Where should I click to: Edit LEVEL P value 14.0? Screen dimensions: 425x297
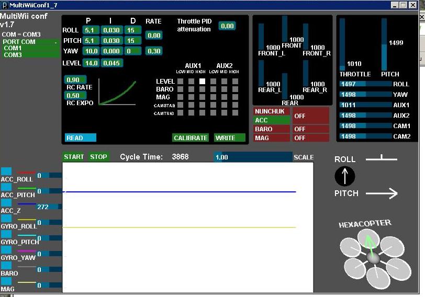[x=91, y=63]
